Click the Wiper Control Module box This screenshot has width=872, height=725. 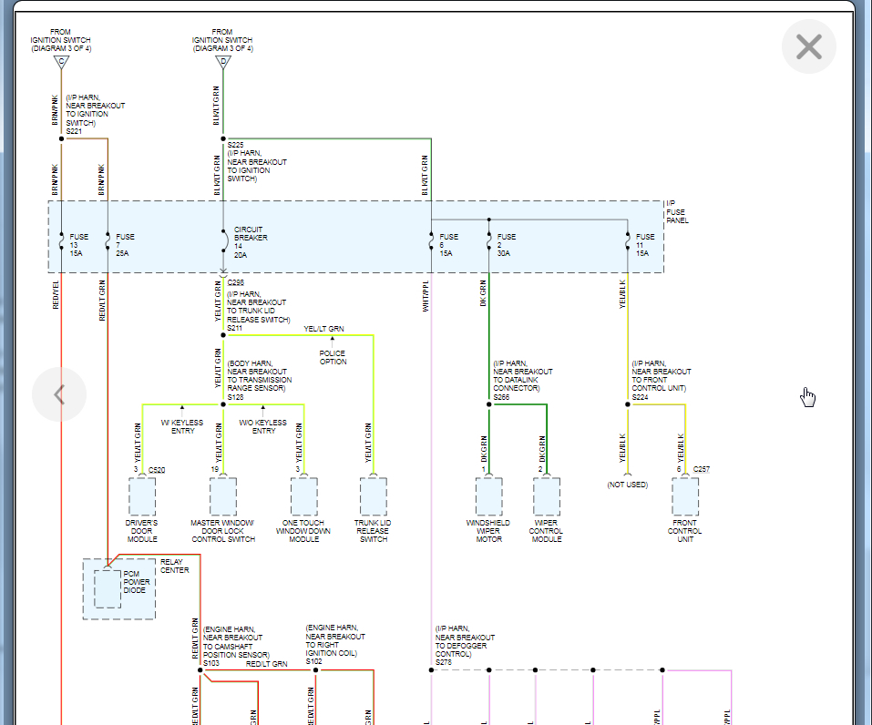pyautogui.click(x=547, y=496)
